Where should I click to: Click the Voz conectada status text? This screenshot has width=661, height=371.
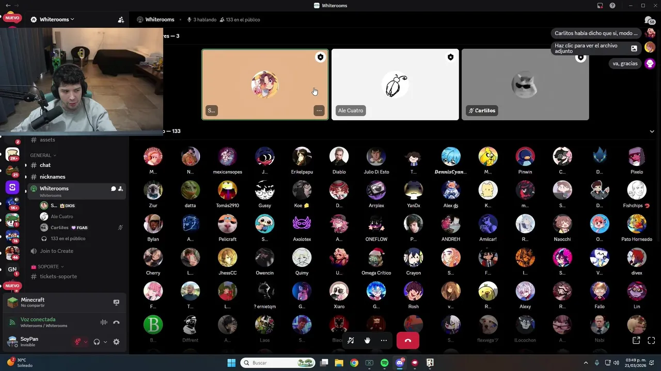[x=38, y=319]
